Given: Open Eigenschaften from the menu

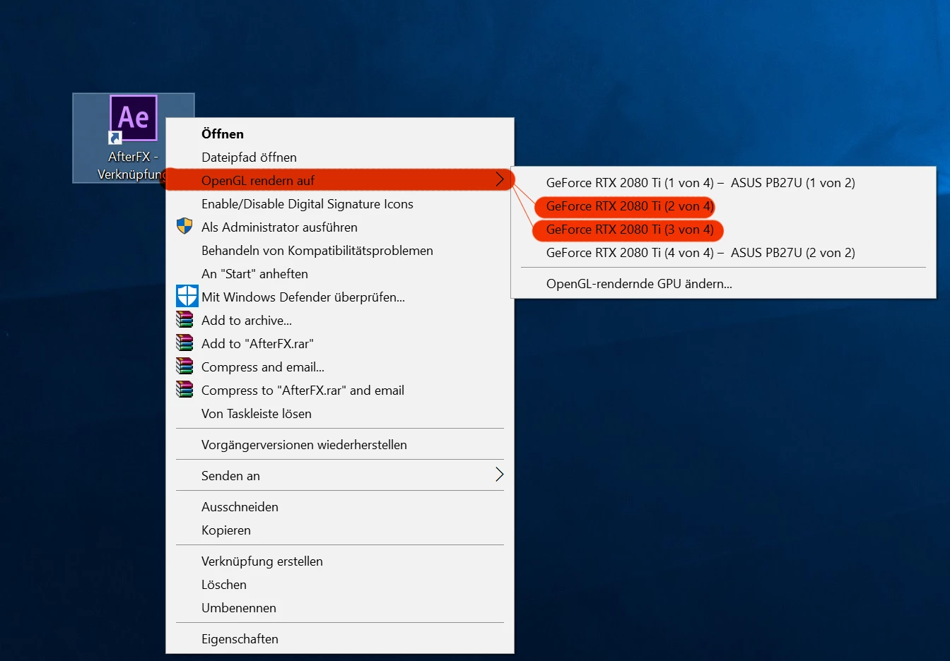Looking at the screenshot, I should tap(340, 638).
